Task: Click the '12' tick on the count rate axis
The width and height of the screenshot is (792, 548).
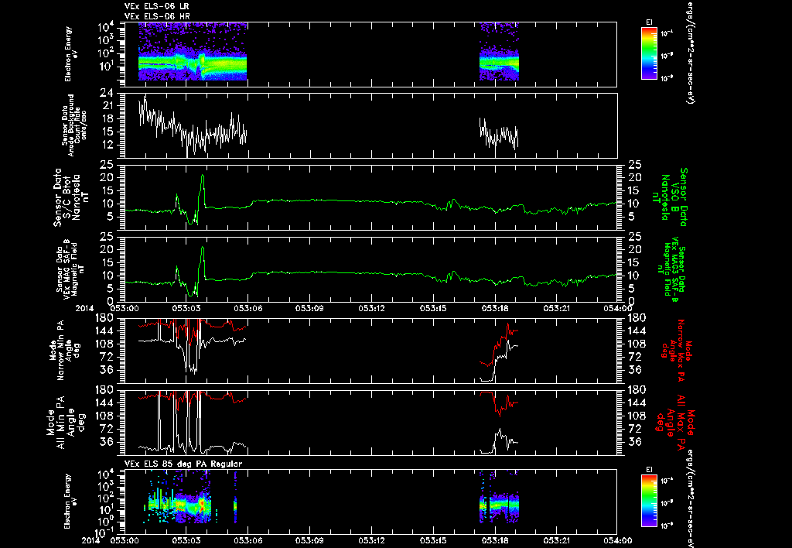Action: pos(107,145)
